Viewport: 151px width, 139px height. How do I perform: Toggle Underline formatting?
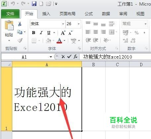click(49, 33)
